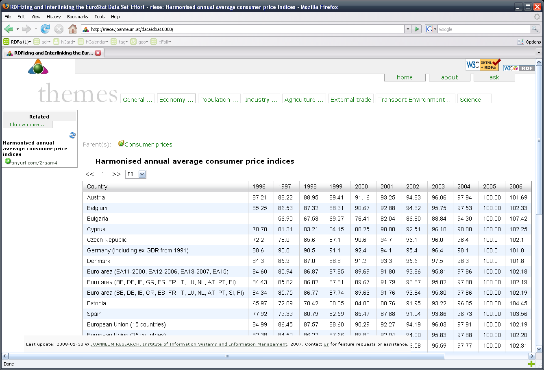Click the search magnifier icon
544x370 pixels.
pos(535,29)
